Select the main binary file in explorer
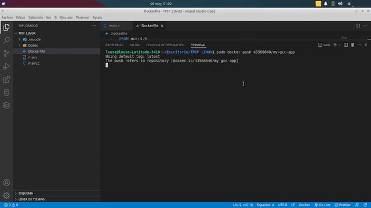Screen dimensions: 371x208 [32, 57]
